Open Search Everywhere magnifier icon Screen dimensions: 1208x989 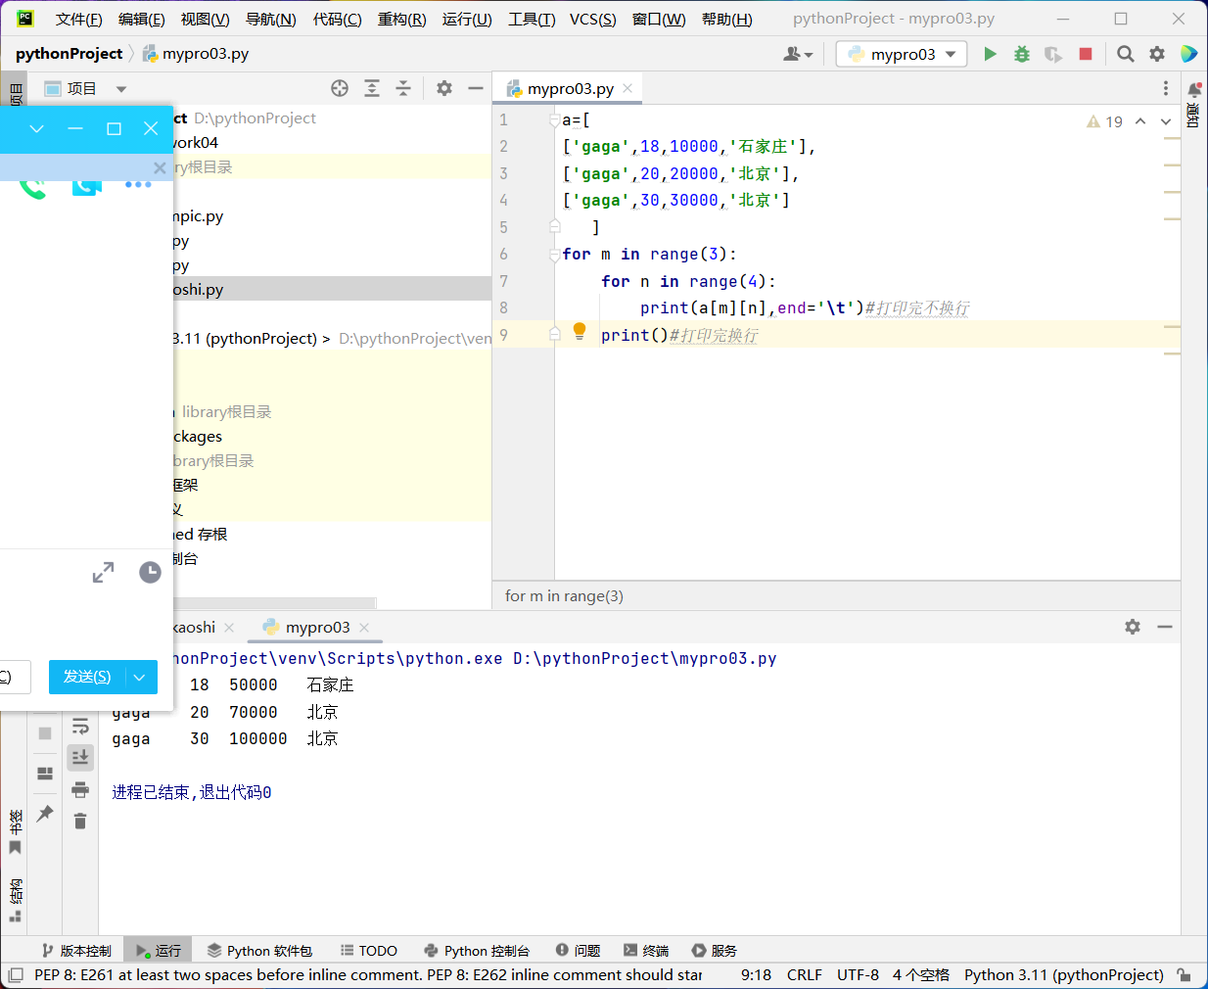[1126, 54]
